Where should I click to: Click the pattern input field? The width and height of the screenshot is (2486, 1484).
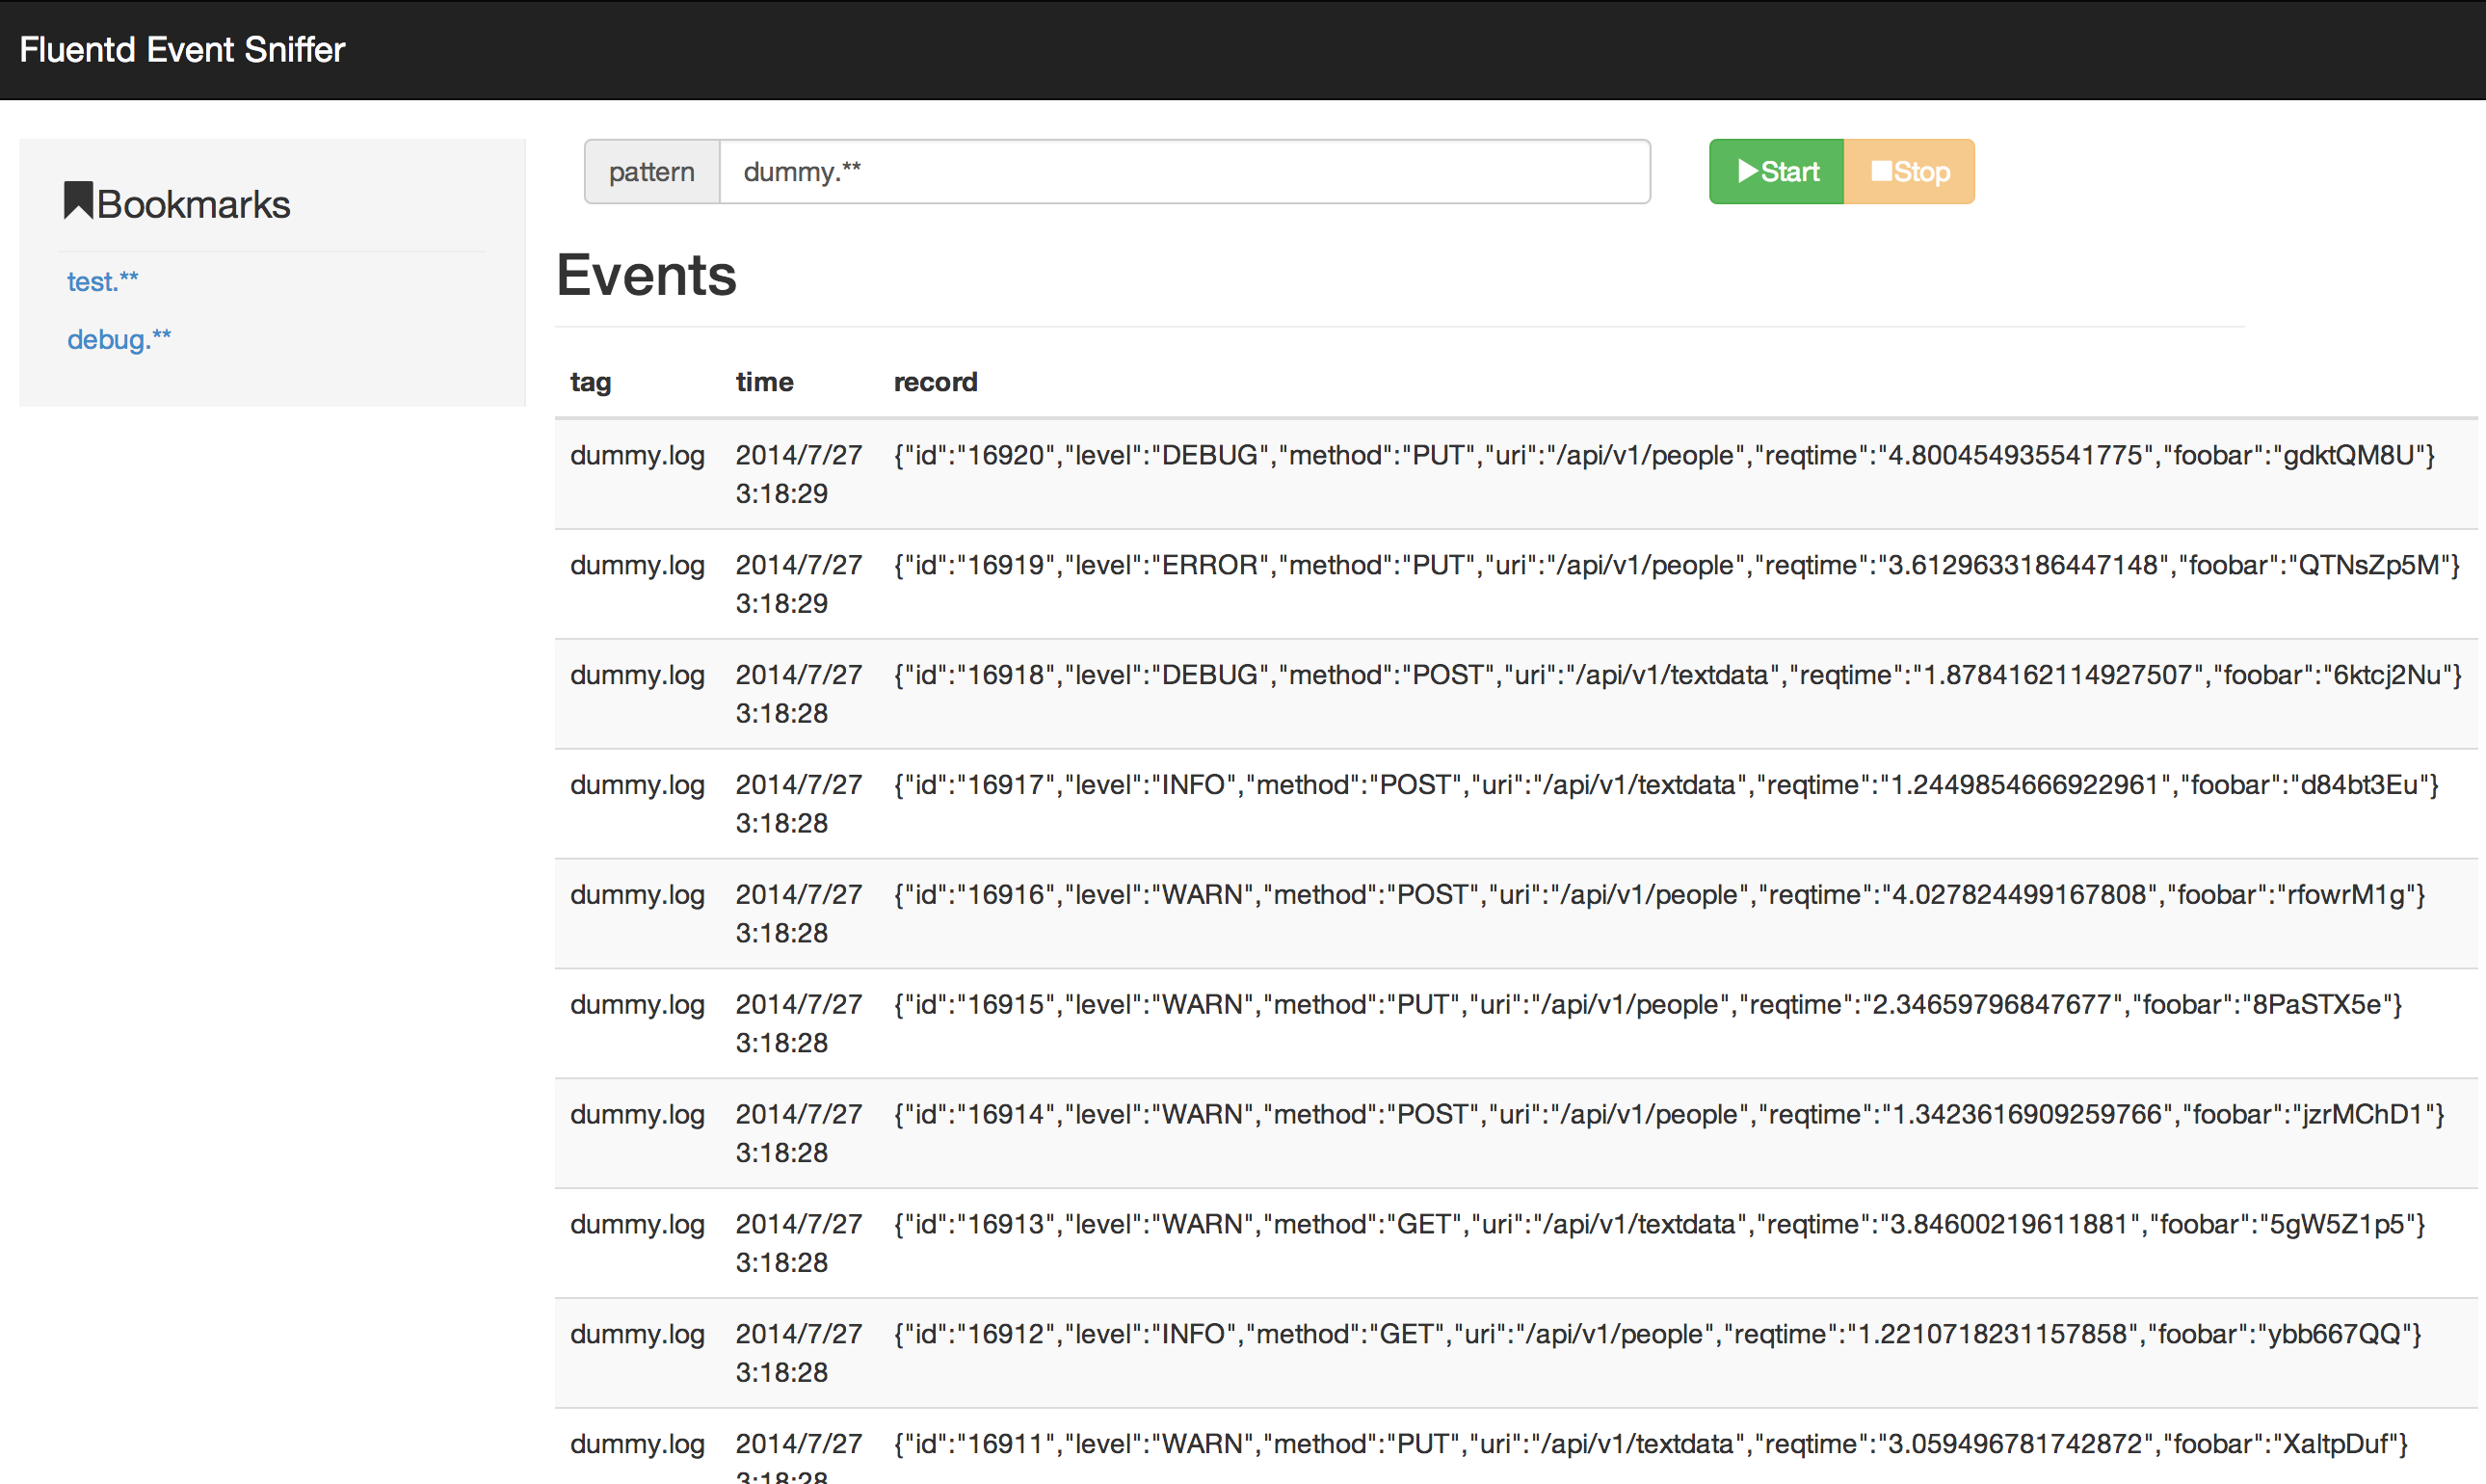pos(1183,172)
